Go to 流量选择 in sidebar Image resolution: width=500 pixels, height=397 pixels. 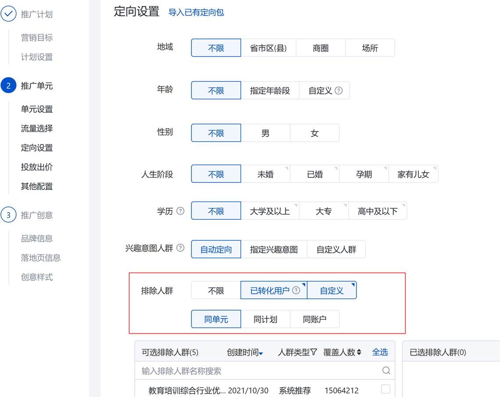(x=37, y=129)
